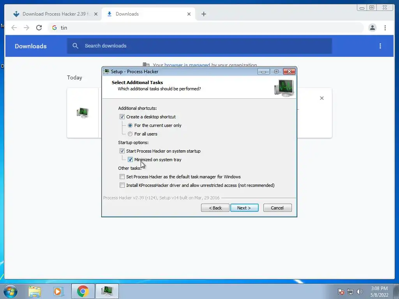The height and width of the screenshot is (299, 399).
Task: Toggle Create a desktop shortcut checkbox
Action: click(x=122, y=117)
